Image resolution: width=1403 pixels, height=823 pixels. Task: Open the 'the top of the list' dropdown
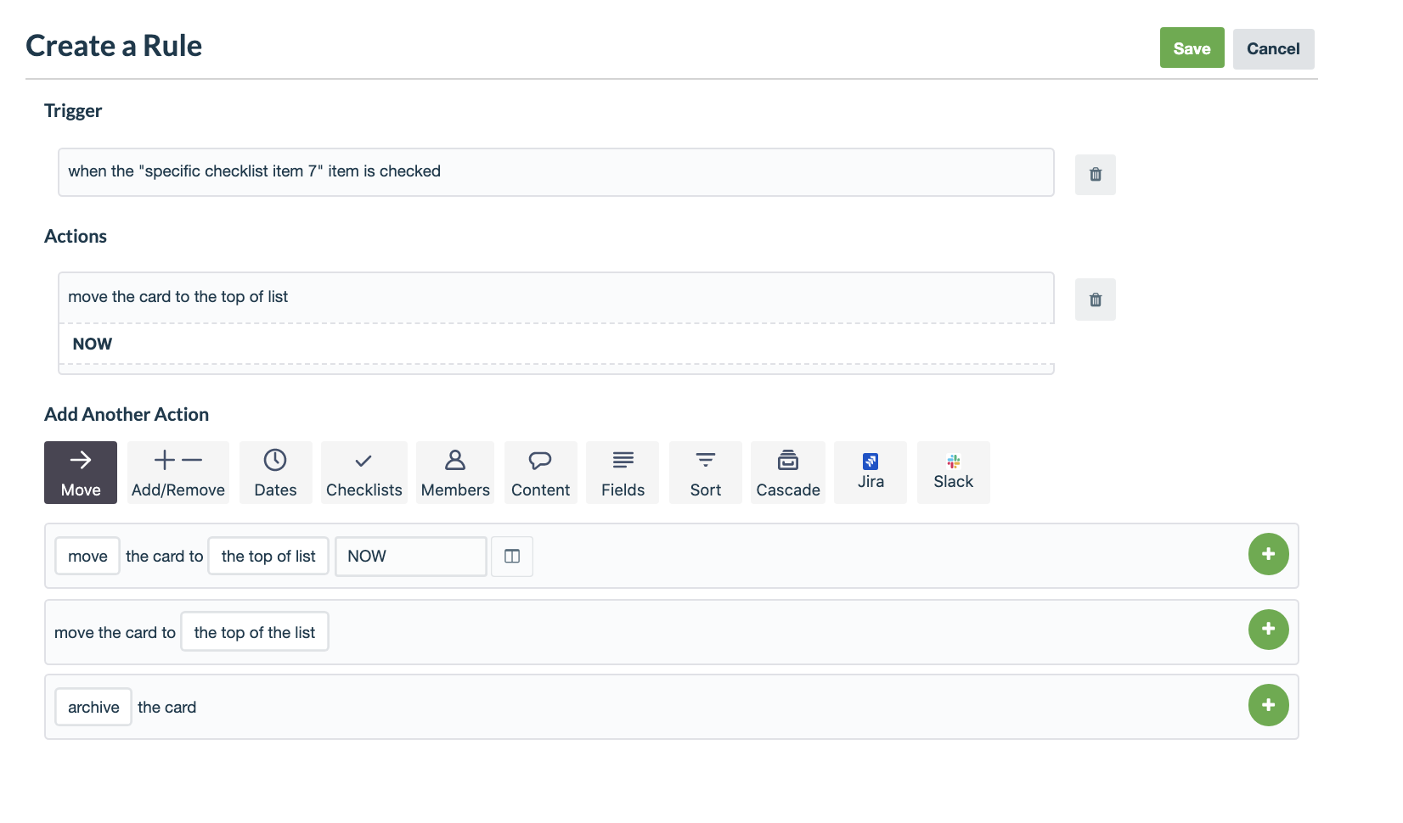[x=255, y=631]
